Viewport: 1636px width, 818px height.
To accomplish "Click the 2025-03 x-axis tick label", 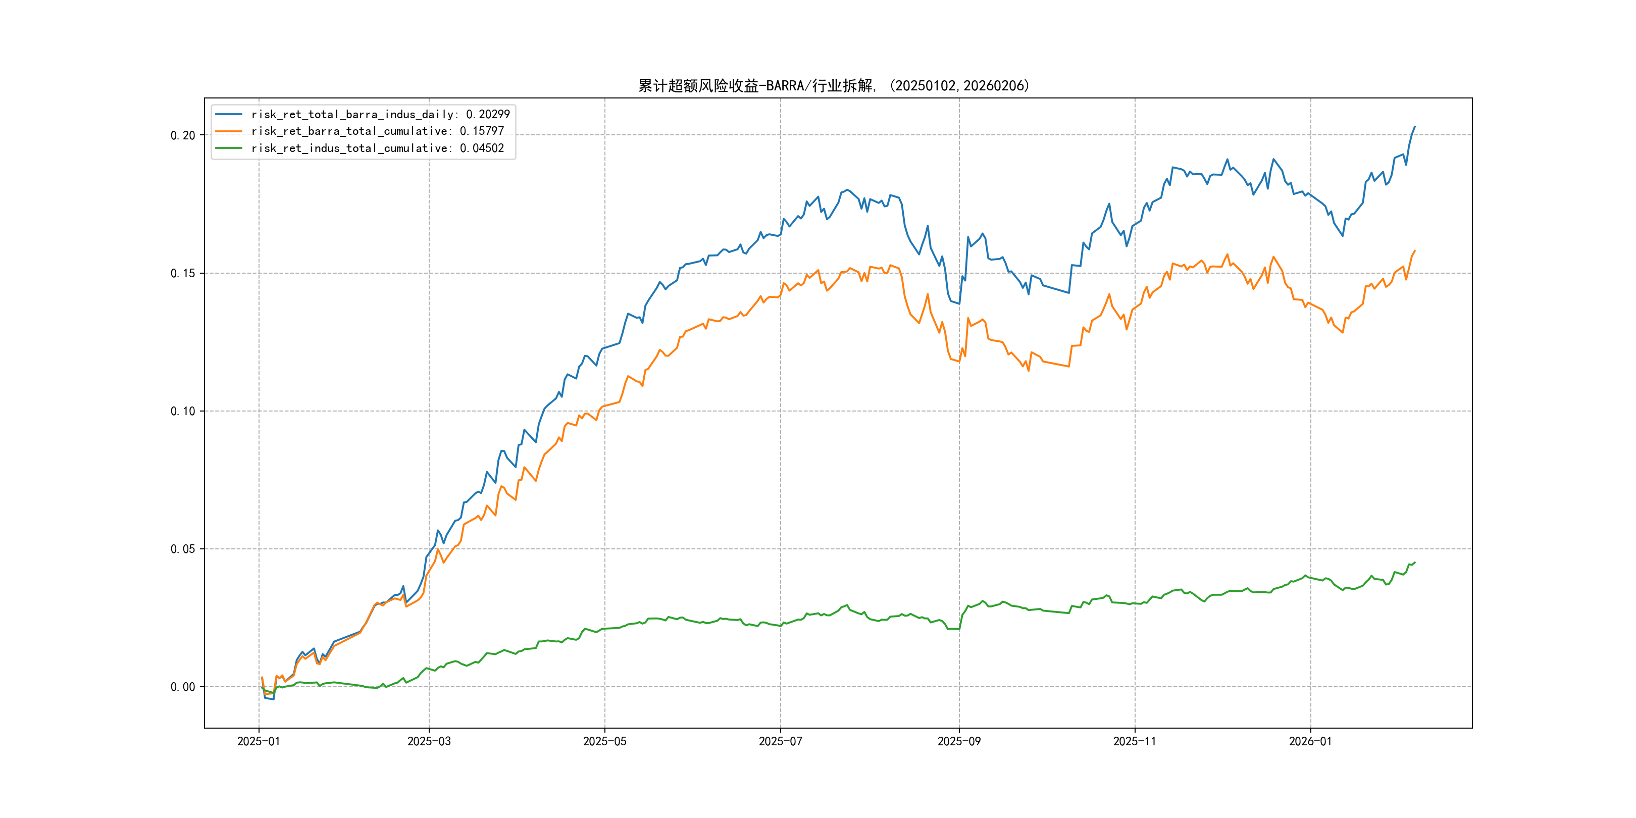I will click(429, 741).
